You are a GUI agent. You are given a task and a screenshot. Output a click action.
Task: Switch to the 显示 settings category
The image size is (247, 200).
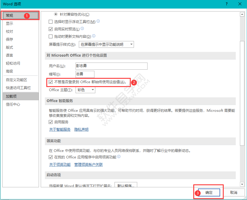point(9,23)
